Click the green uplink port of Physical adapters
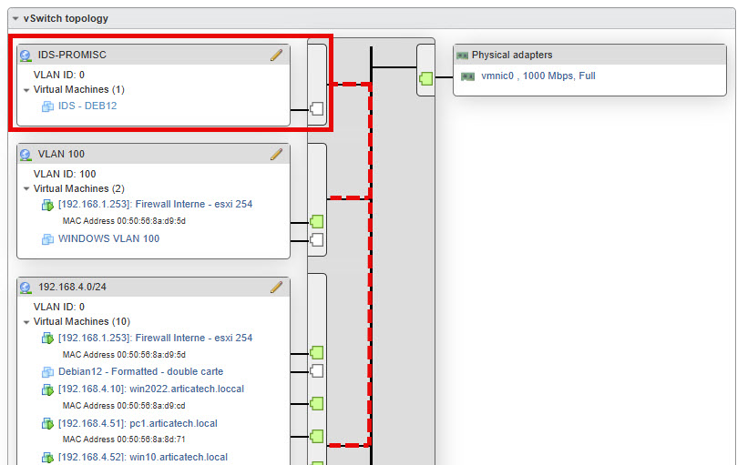This screenshot has height=465, width=737. (x=425, y=78)
